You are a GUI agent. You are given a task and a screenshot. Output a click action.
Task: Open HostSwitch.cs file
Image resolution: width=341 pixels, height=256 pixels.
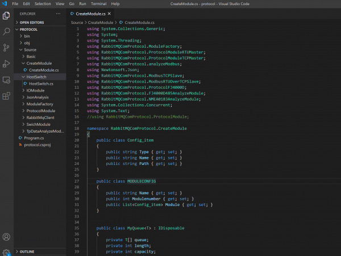point(41,84)
